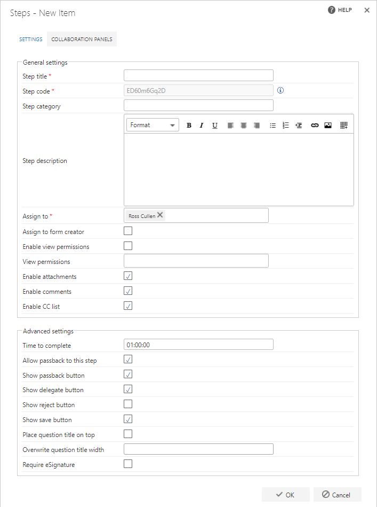Image resolution: width=377 pixels, height=507 pixels.
Task: Align description text left
Action: [x=230, y=126]
